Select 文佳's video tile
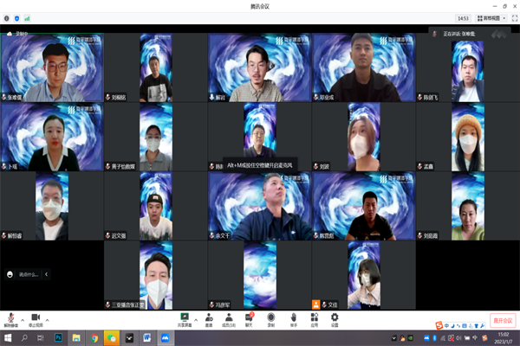 363,275
